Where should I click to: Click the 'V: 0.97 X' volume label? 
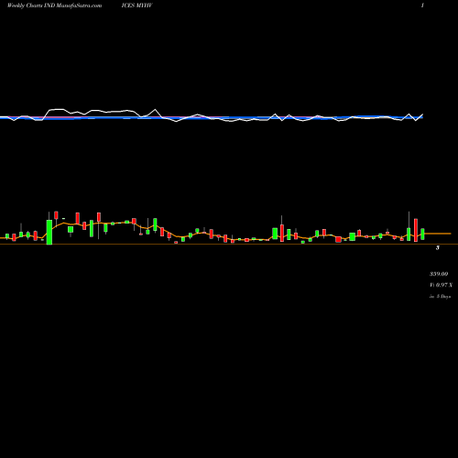click(x=441, y=285)
